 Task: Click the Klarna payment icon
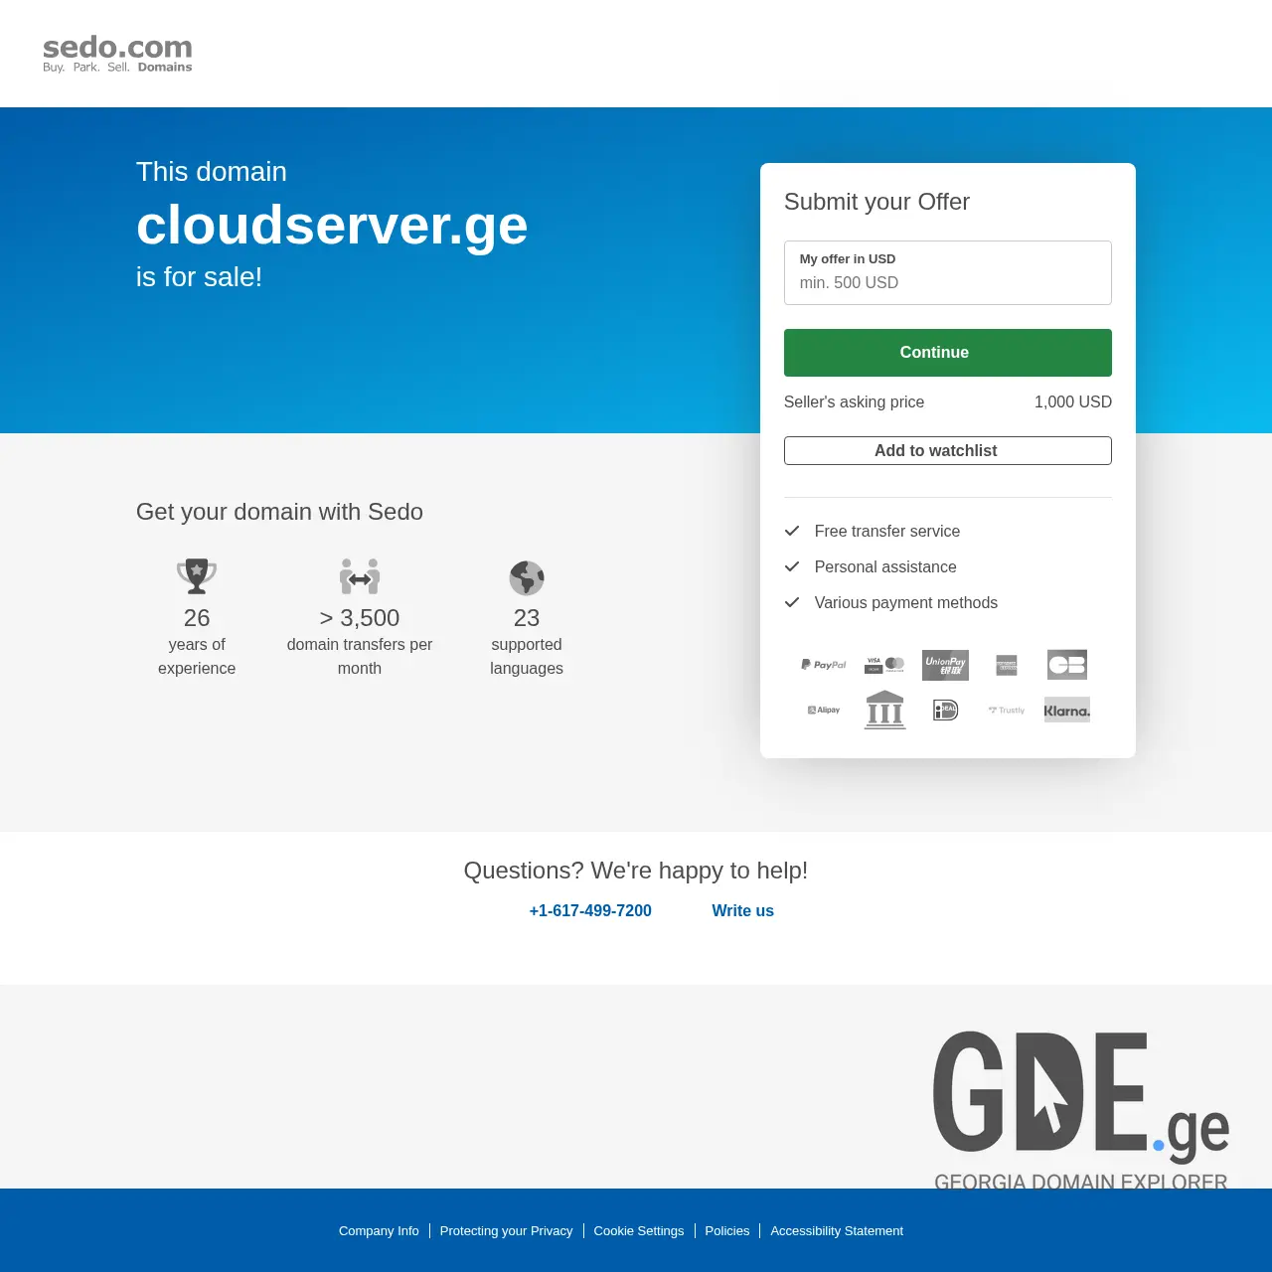(x=1066, y=710)
